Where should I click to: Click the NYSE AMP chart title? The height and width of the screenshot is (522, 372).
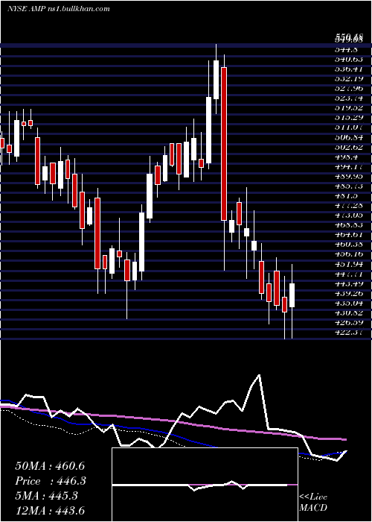click(59, 9)
